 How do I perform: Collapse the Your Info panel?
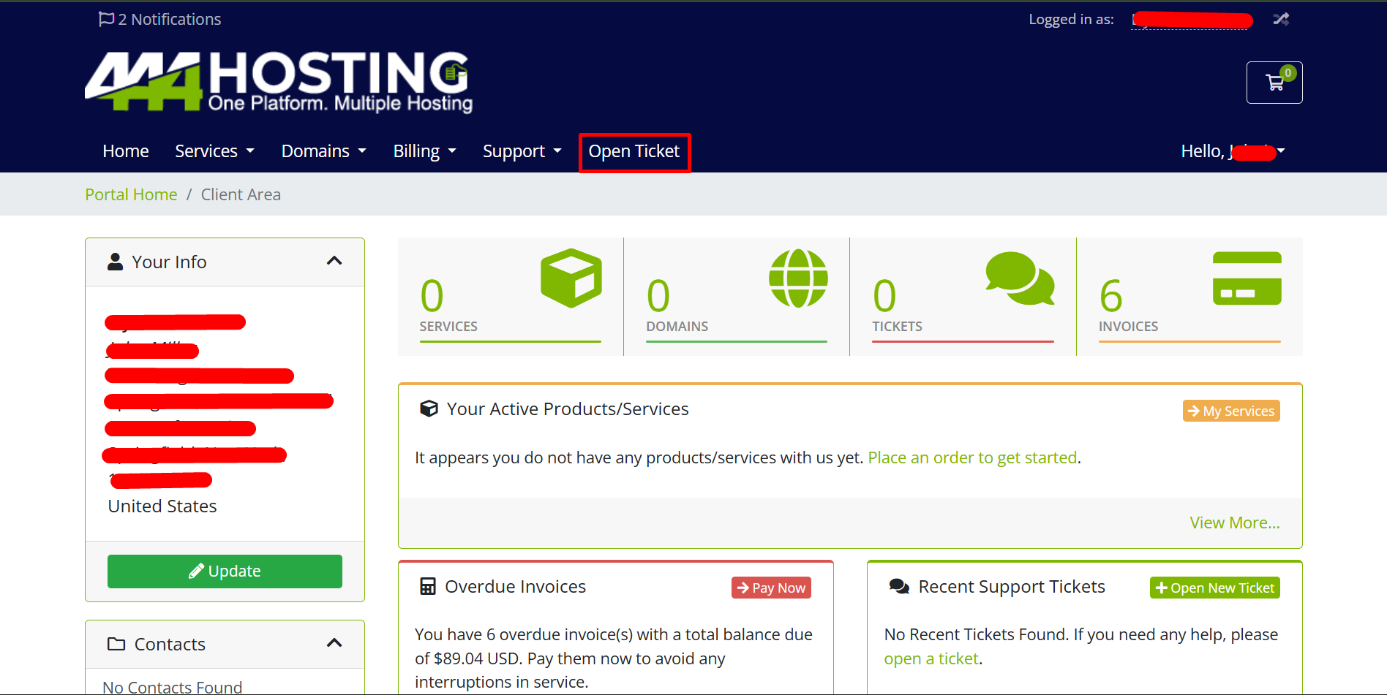pyautogui.click(x=334, y=261)
